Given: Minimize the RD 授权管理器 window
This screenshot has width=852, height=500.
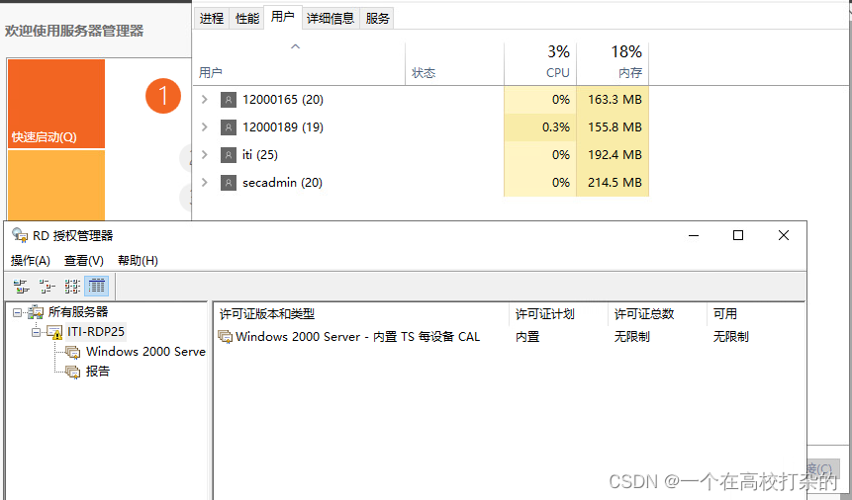Looking at the screenshot, I should click(x=694, y=235).
